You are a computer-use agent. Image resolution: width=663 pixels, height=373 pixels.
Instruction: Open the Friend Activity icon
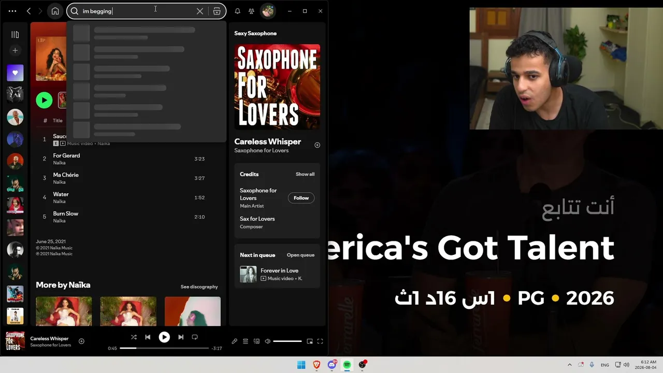click(x=251, y=11)
